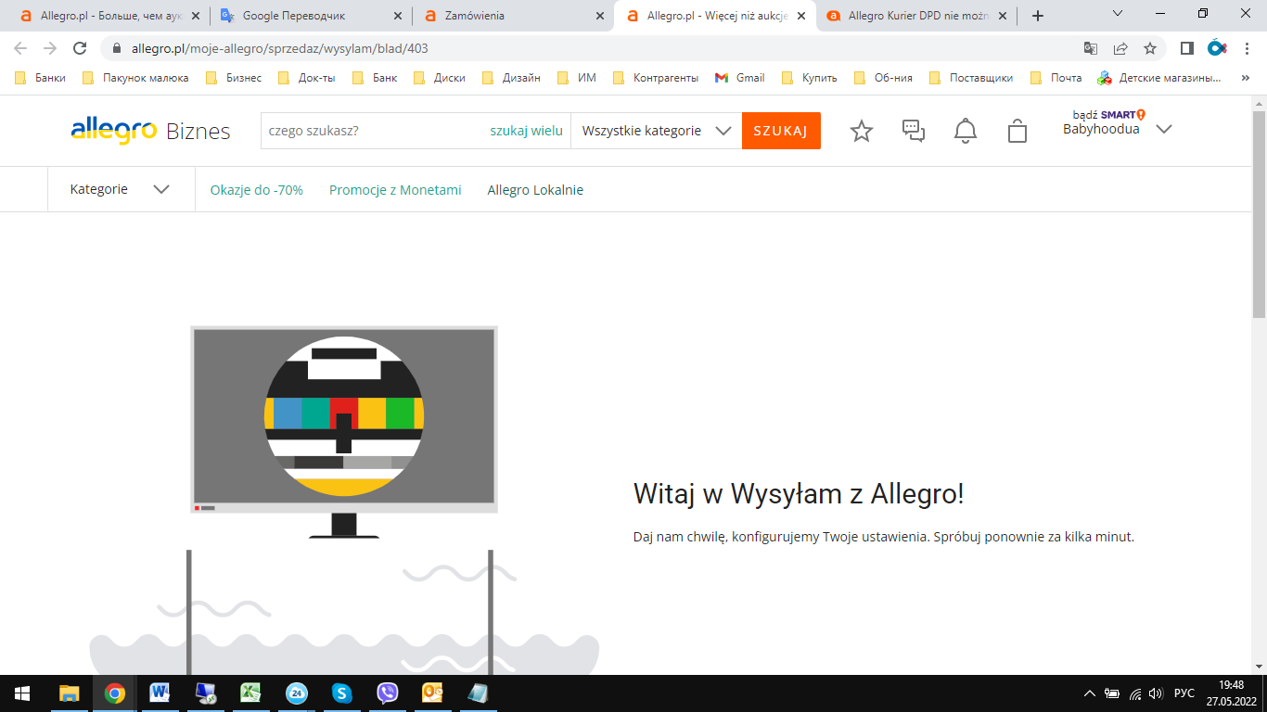Open Viber from the Windows taskbar
The image size is (1267, 712).
[388, 693]
